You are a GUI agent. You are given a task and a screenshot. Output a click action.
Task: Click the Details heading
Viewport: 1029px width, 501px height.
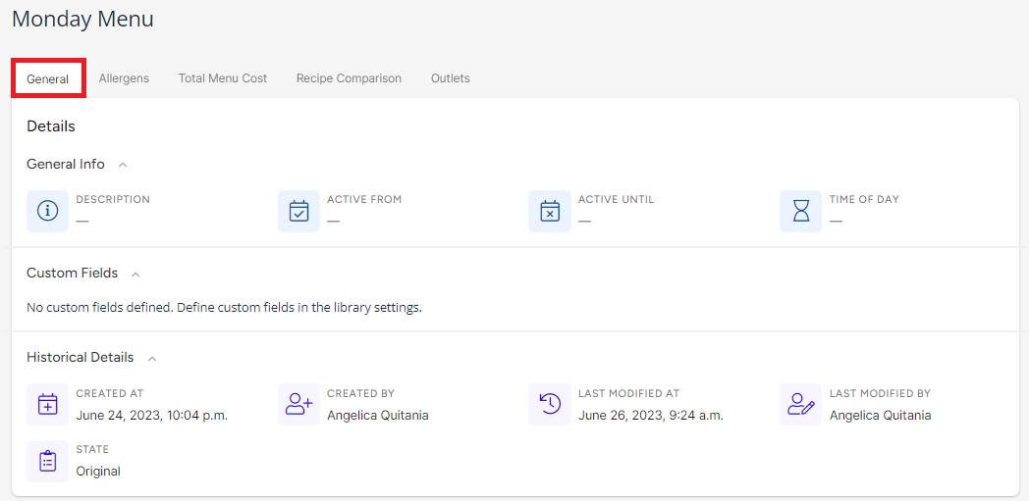point(50,126)
